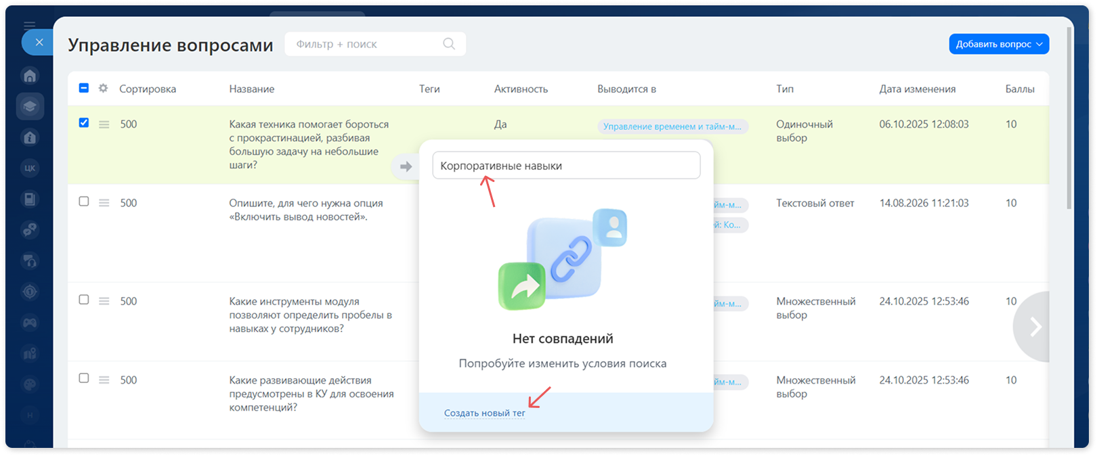
Task: Click the home icon in left sidebar
Action: pos(30,76)
